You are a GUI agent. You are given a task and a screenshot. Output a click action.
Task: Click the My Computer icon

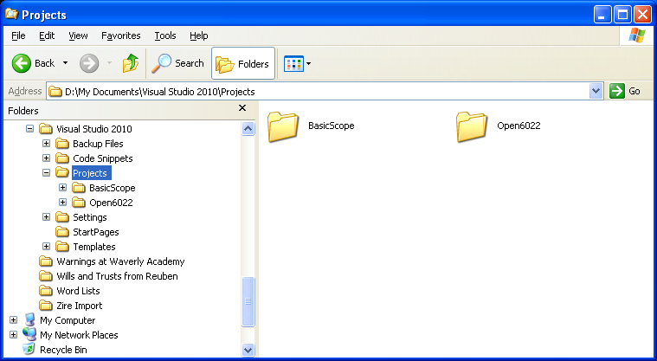click(29, 319)
